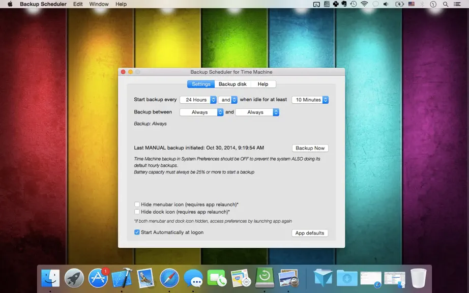Uncheck Start Automatically at logon
The image size is (469, 293).
pos(137,232)
